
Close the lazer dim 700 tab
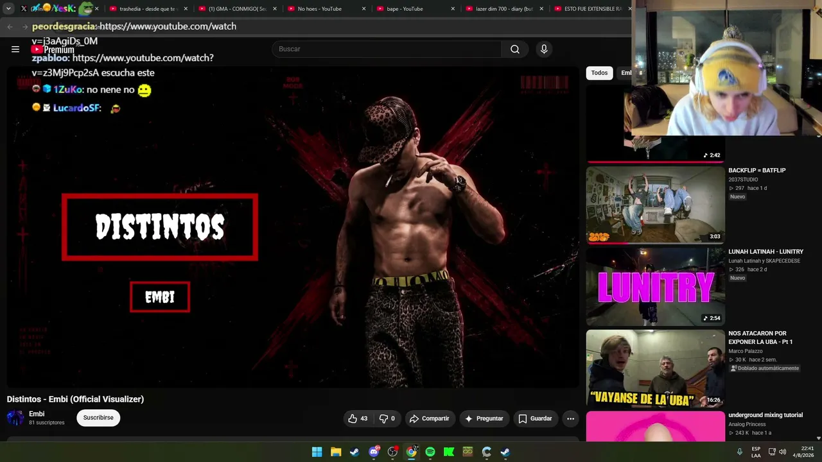(541, 9)
